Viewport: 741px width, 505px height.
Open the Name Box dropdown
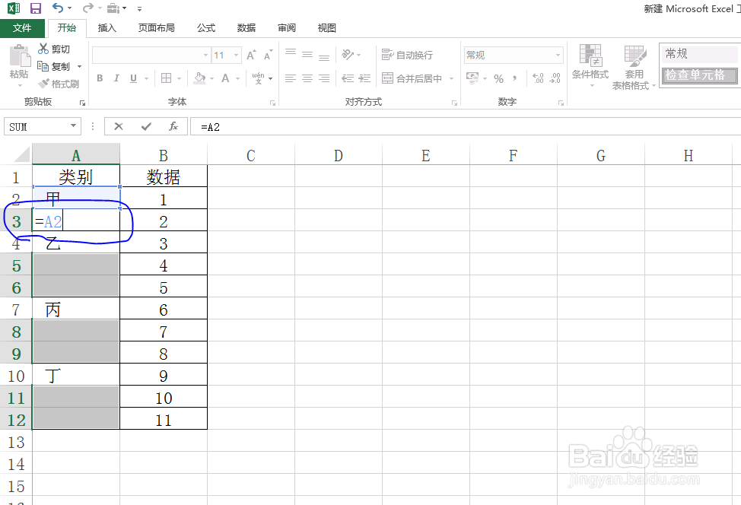(73, 126)
